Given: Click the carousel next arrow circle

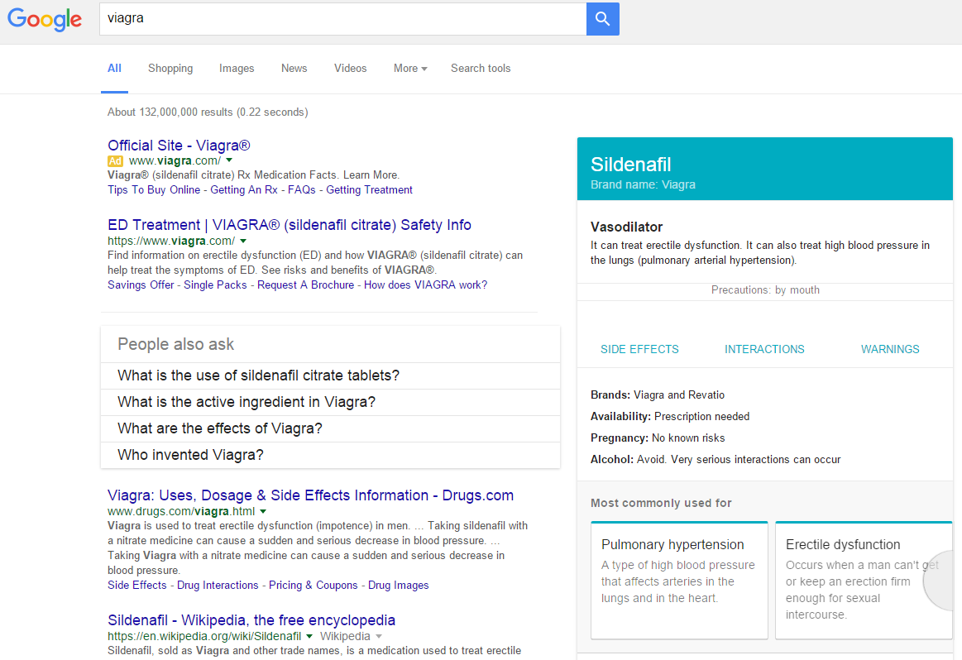Looking at the screenshot, I should tap(943, 581).
